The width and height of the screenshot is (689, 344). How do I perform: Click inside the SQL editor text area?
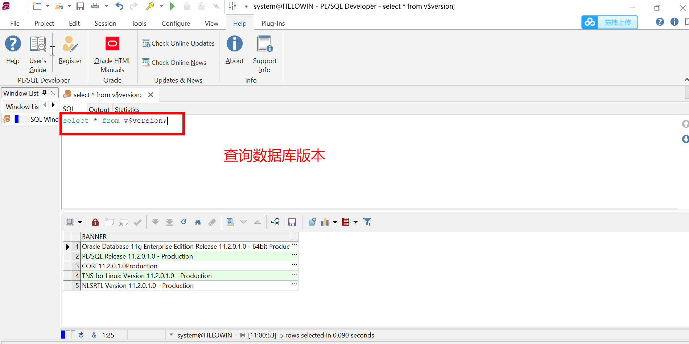click(370, 162)
